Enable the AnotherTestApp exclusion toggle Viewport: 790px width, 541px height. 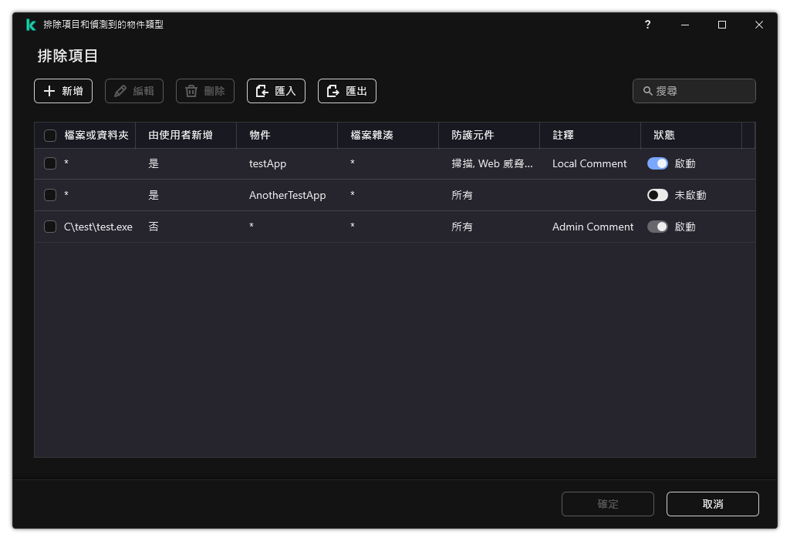point(657,195)
